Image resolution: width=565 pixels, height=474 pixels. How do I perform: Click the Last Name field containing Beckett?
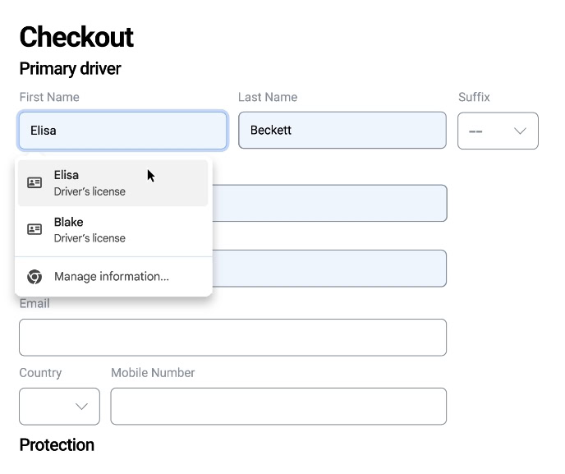pyautogui.click(x=342, y=131)
